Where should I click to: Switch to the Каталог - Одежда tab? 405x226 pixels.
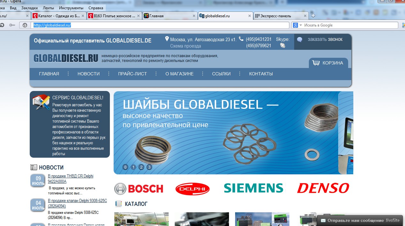(59, 16)
